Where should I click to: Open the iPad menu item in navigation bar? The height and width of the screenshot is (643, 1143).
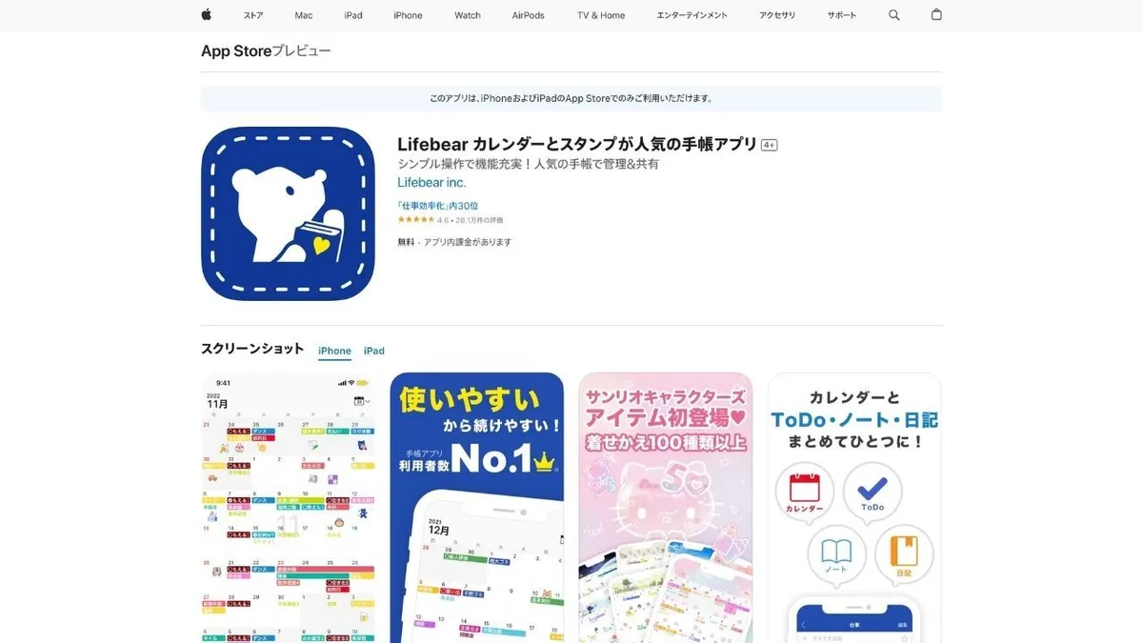353,15
